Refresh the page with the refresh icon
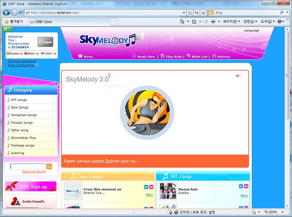Screen dimensions: 292x217 (196, 13)
